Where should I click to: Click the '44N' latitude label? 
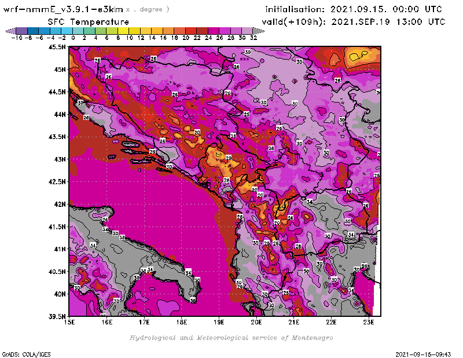click(60, 114)
